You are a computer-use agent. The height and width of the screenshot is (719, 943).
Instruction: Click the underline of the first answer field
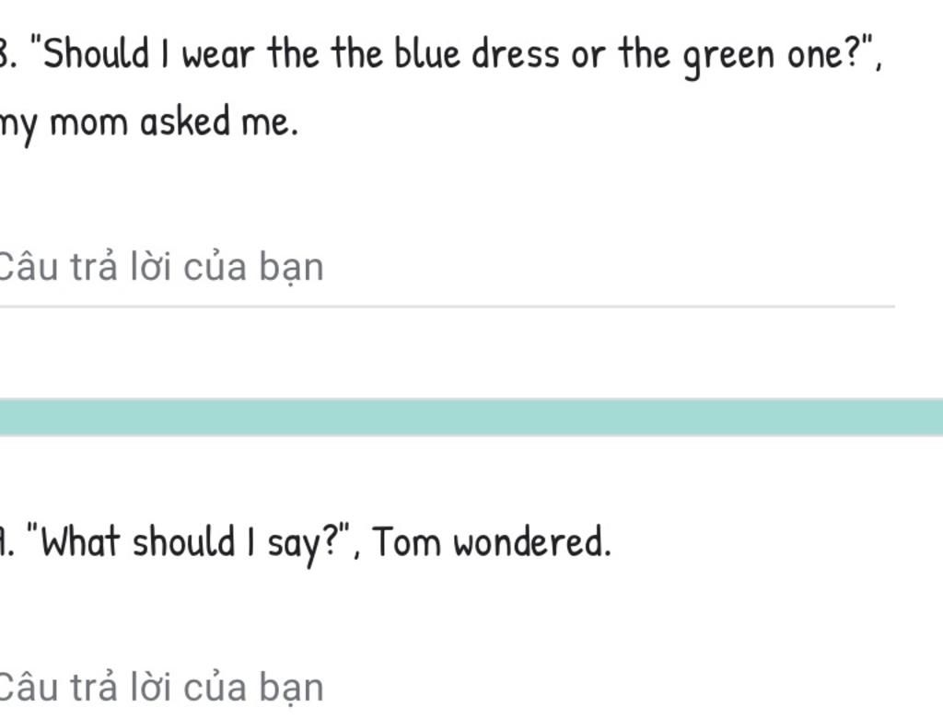pyautogui.click(x=442, y=306)
